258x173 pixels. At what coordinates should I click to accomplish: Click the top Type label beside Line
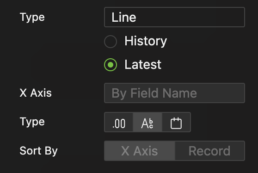point(32,18)
